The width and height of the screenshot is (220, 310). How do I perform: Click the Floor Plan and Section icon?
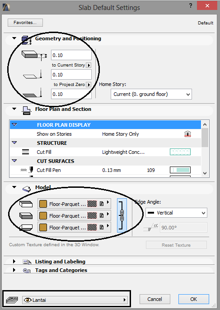coord(27,110)
